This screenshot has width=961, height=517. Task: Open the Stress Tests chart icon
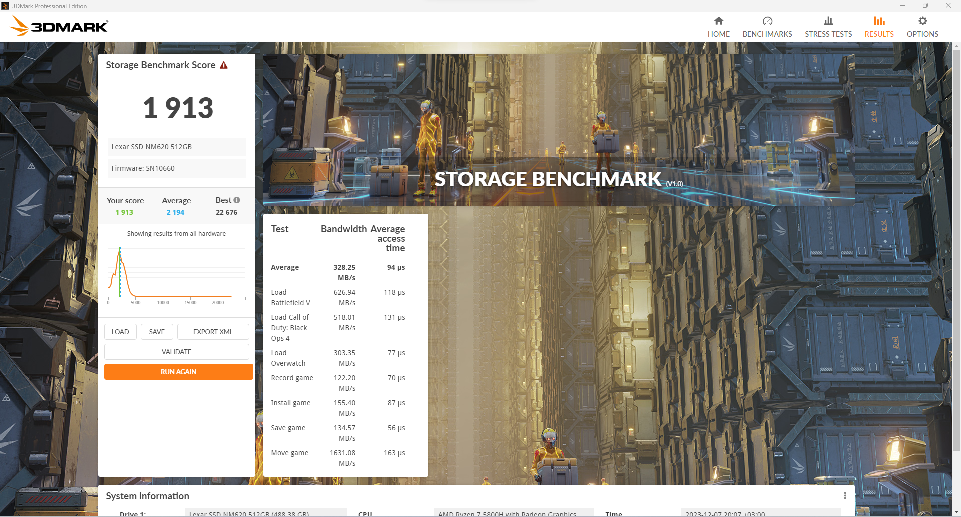(x=828, y=21)
